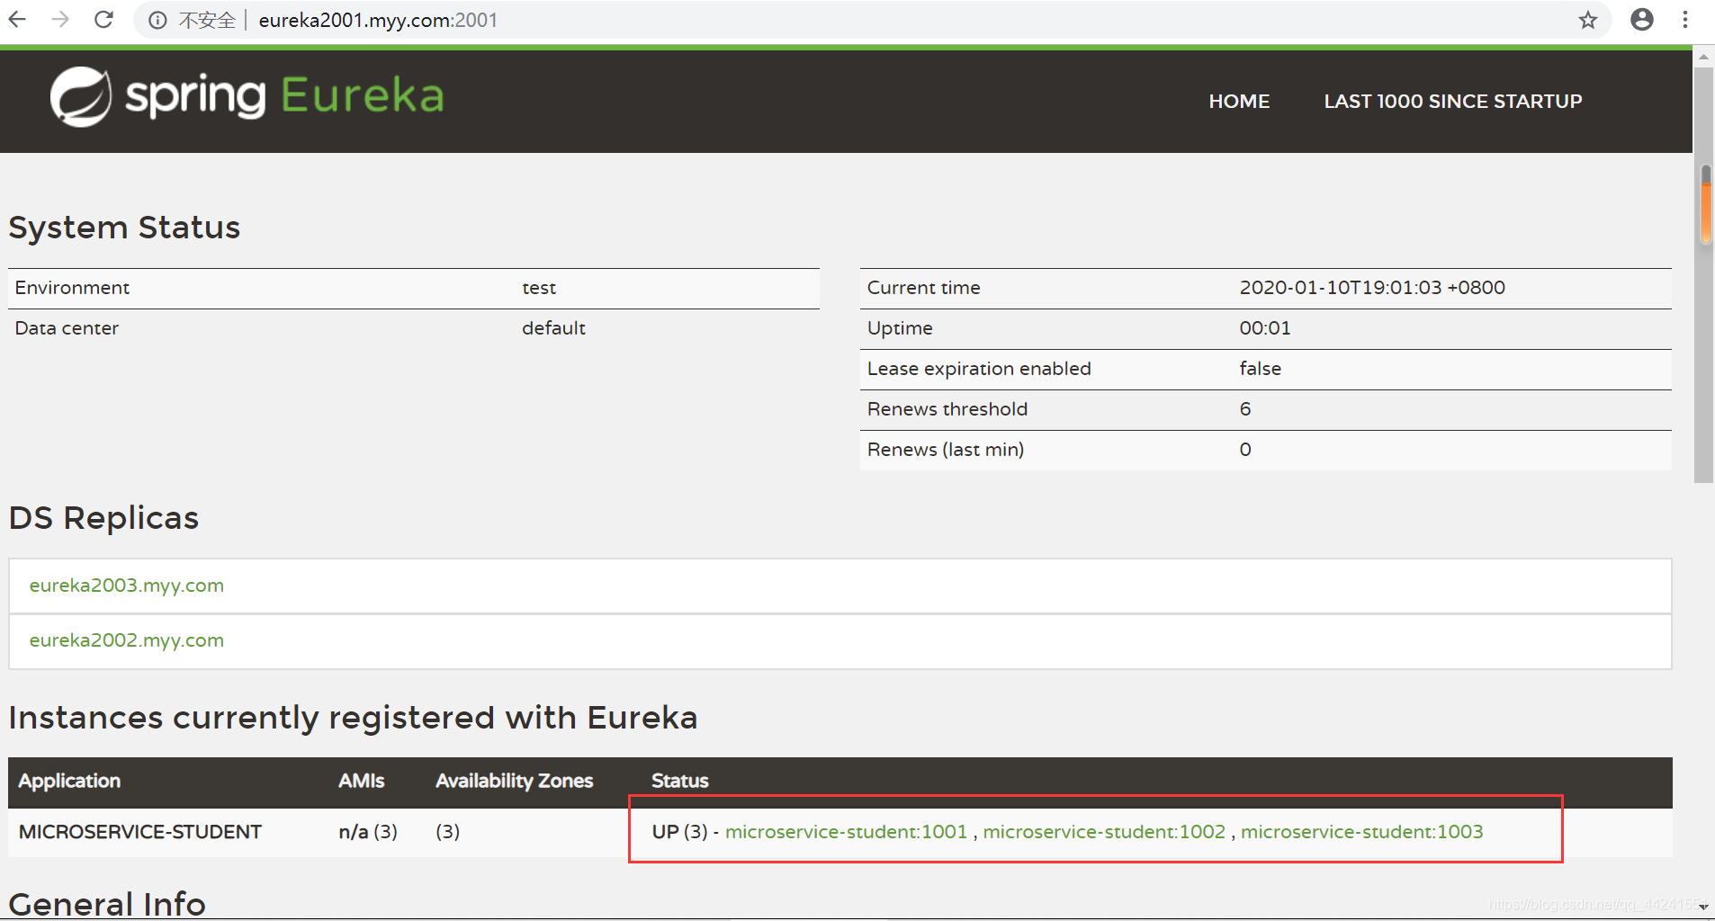The height and width of the screenshot is (921, 1715).
Task: Click the 'Lease expiration enabled' label
Action: (x=979, y=369)
